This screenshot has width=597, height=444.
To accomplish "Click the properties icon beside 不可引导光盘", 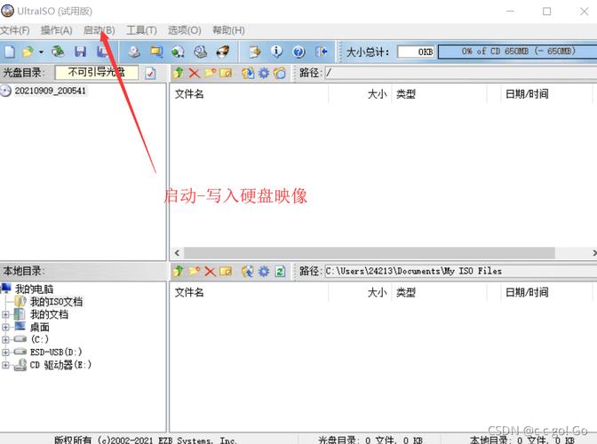I will [150, 73].
